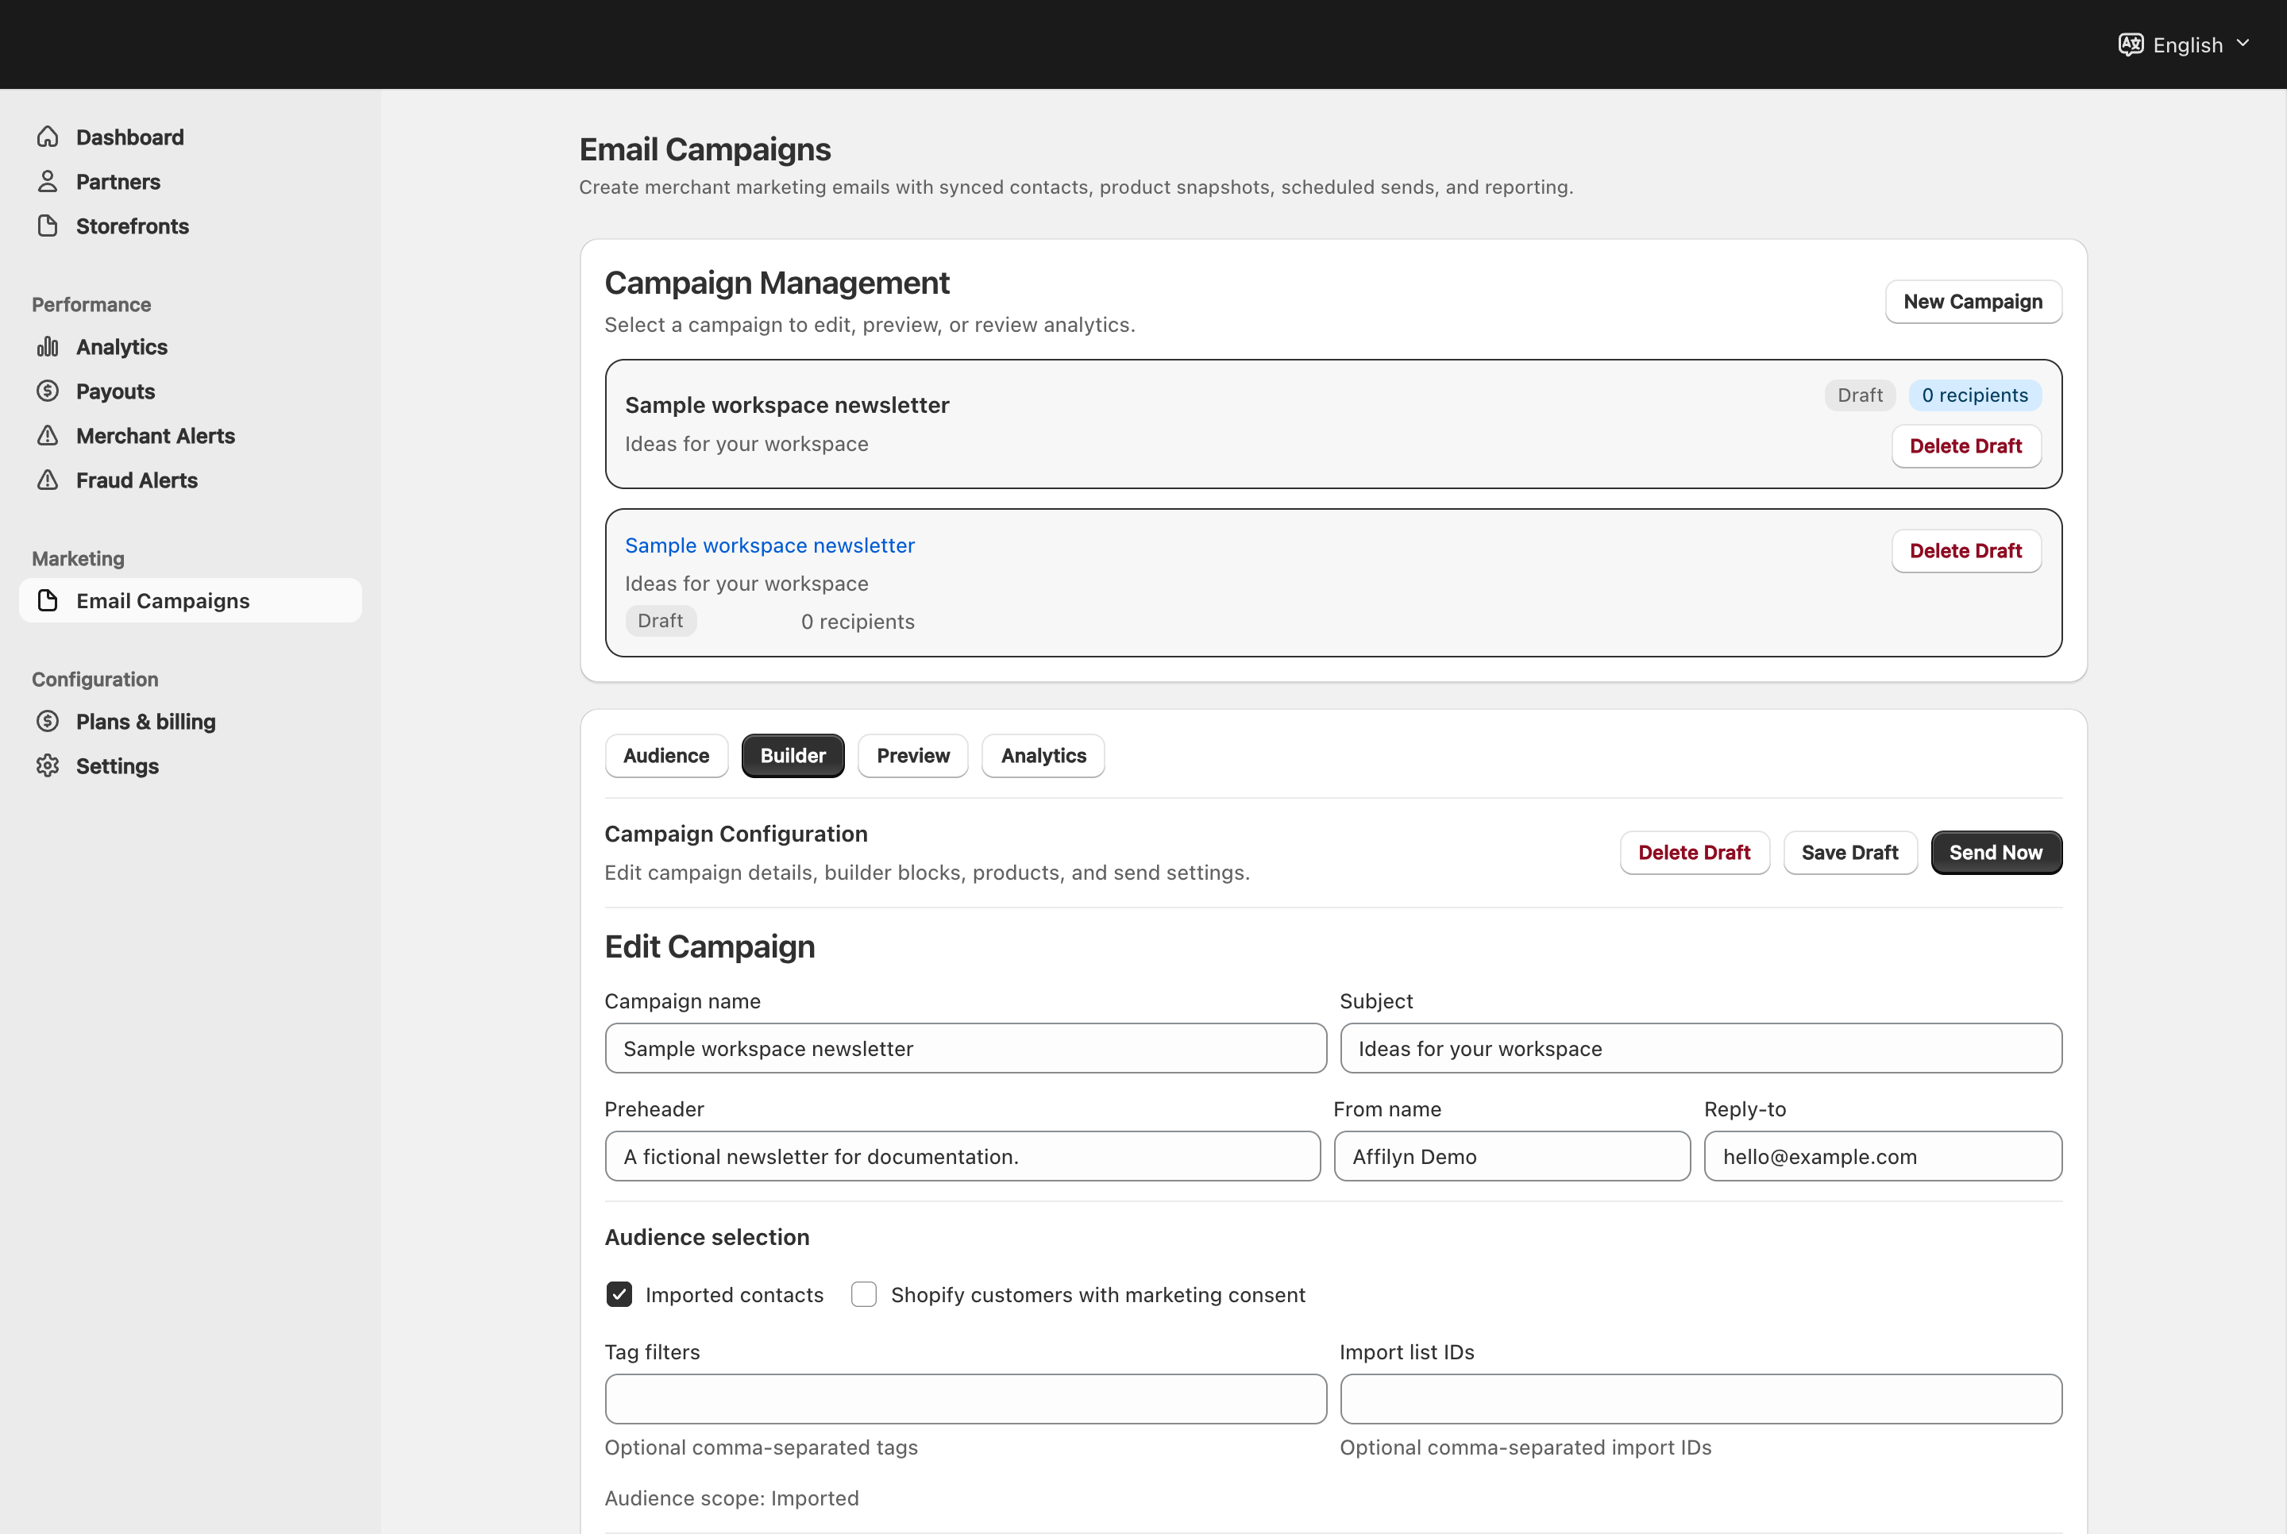Click the Import list IDs input field
The image size is (2287, 1534).
click(x=1701, y=1399)
